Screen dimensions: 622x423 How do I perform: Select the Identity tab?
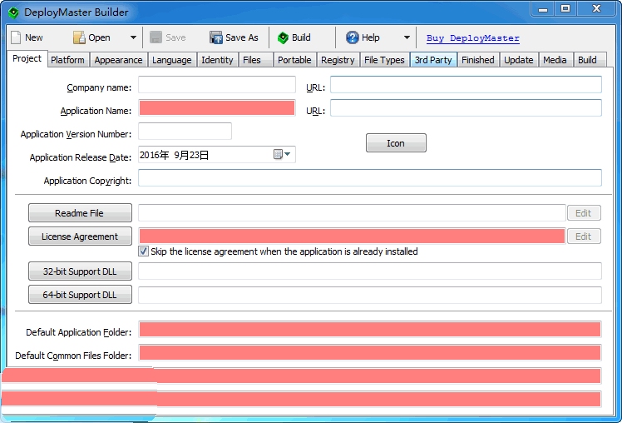click(217, 60)
